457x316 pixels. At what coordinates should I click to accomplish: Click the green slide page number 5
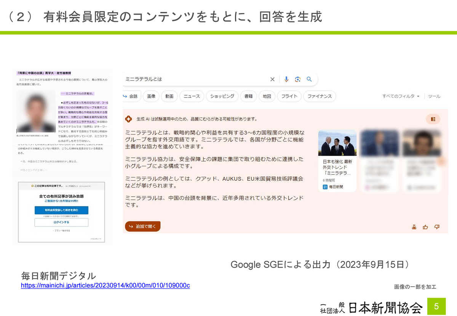coord(436,306)
